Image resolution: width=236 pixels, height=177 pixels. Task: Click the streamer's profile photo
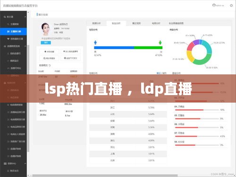tap(45, 29)
